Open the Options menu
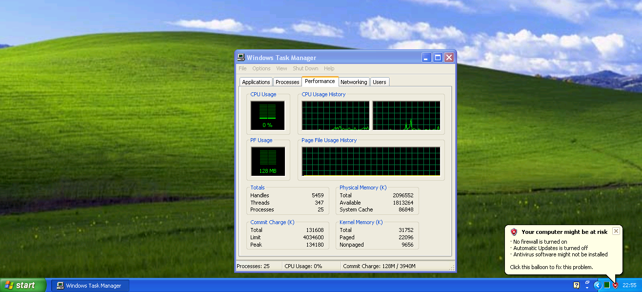Screen dimensions: 642x292 tap(261, 68)
